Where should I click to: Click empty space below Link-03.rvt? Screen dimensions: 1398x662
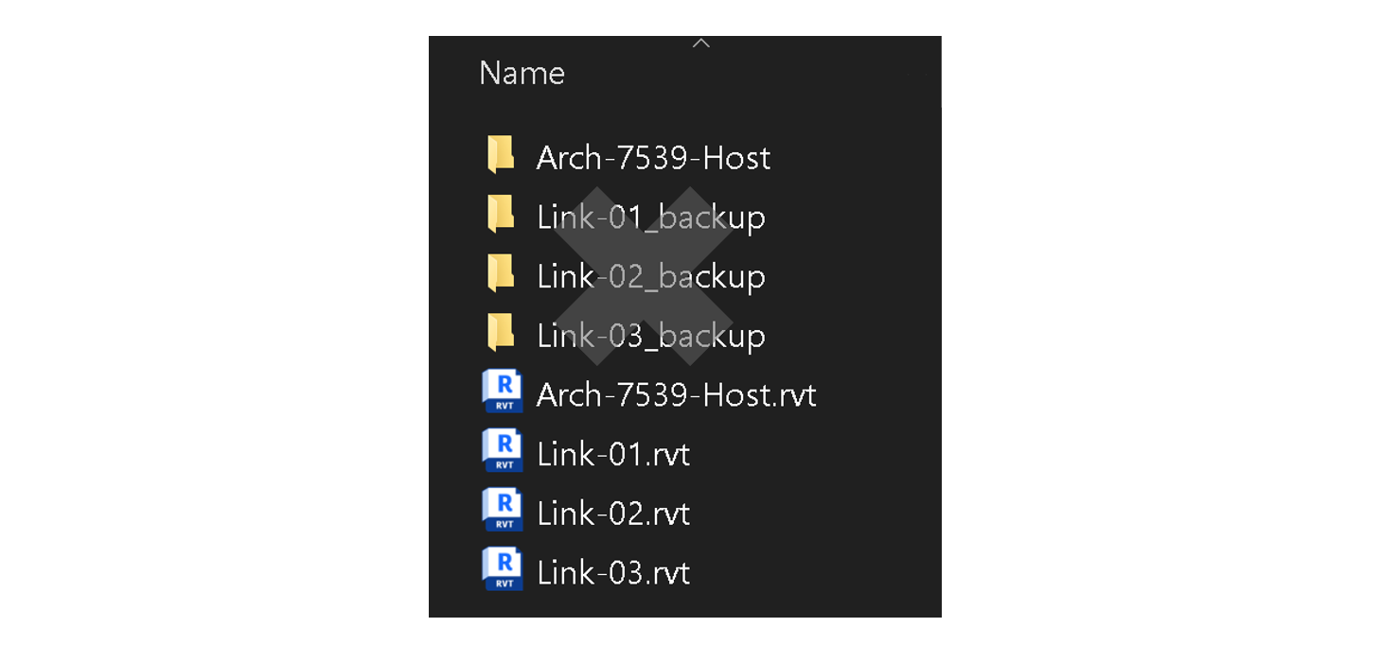(685, 605)
